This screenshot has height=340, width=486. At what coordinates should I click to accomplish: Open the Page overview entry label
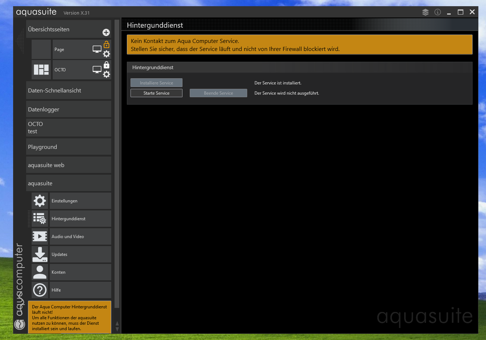point(59,50)
